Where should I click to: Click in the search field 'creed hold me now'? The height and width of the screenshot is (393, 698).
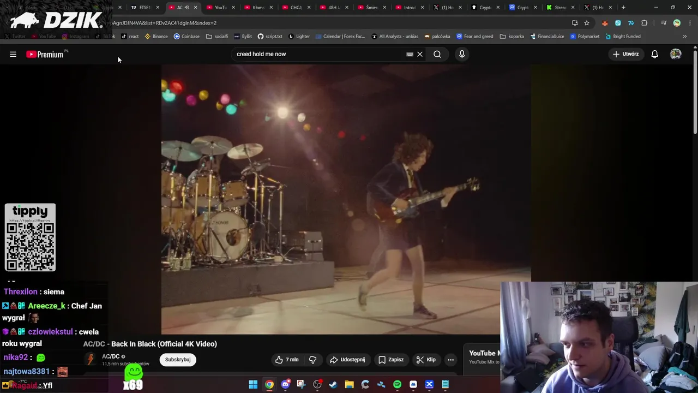(x=319, y=54)
